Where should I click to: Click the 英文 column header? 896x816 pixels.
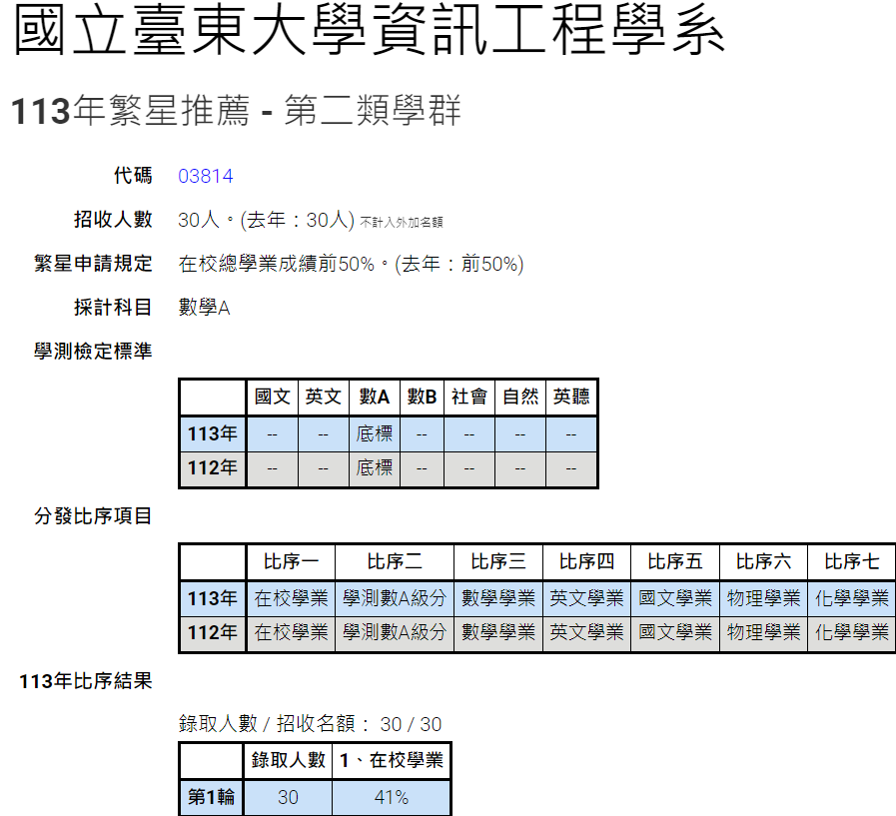pos(323,397)
